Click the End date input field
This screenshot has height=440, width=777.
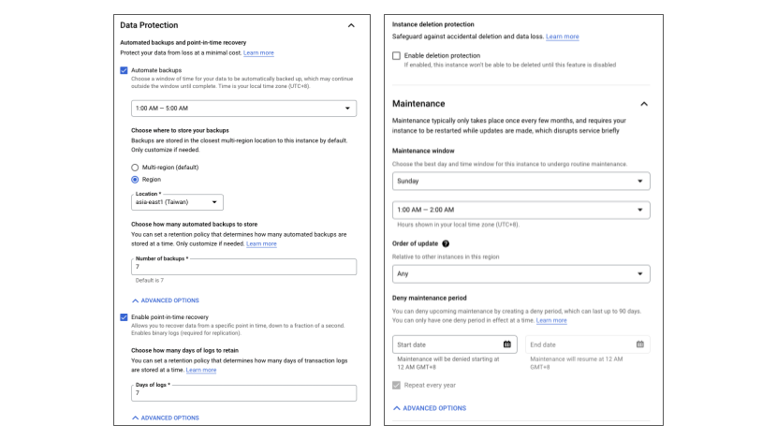[x=587, y=345]
